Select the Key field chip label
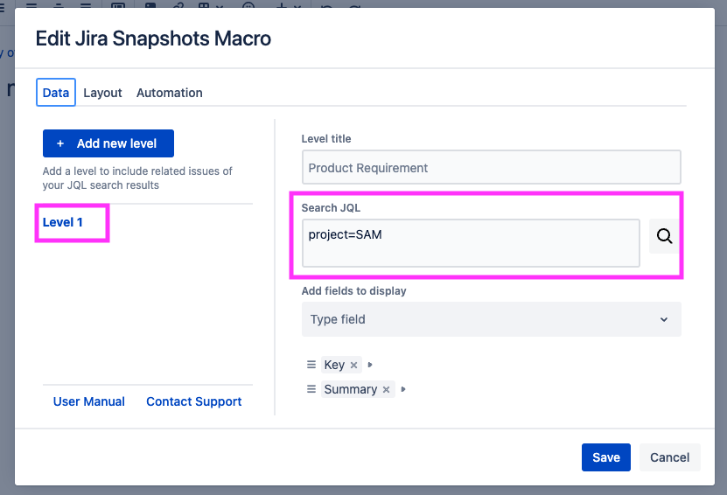 (334, 366)
